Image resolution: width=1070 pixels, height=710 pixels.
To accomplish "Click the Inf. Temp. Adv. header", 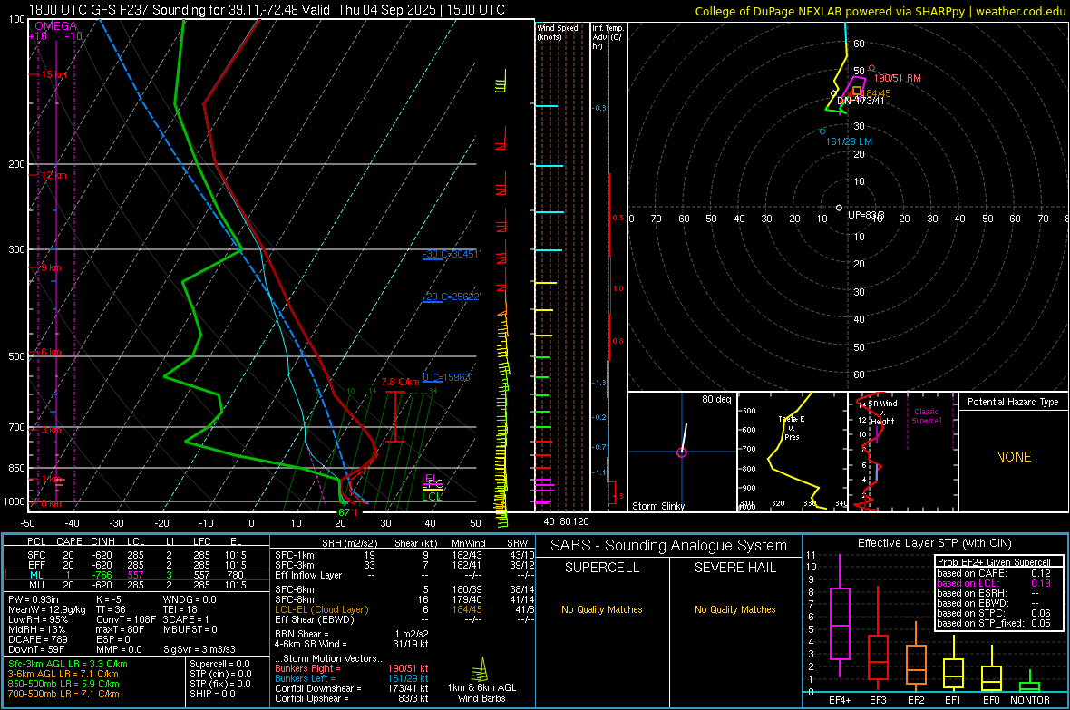I will pos(608,37).
